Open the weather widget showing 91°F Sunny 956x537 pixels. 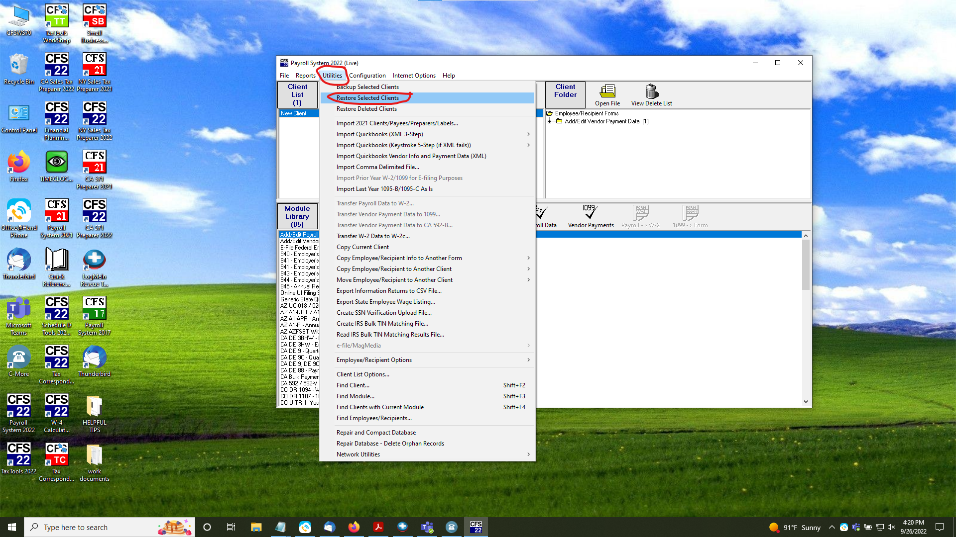795,527
